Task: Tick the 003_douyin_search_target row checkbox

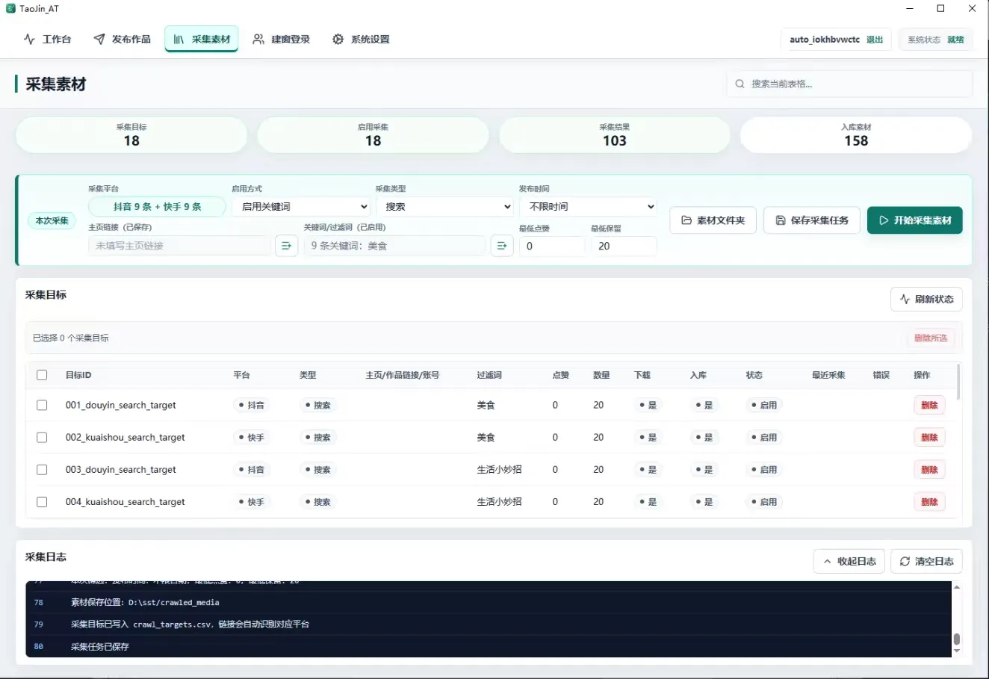Action: pyautogui.click(x=42, y=470)
